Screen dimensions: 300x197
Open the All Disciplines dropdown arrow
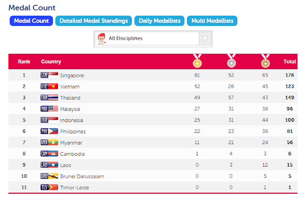(x=205, y=38)
